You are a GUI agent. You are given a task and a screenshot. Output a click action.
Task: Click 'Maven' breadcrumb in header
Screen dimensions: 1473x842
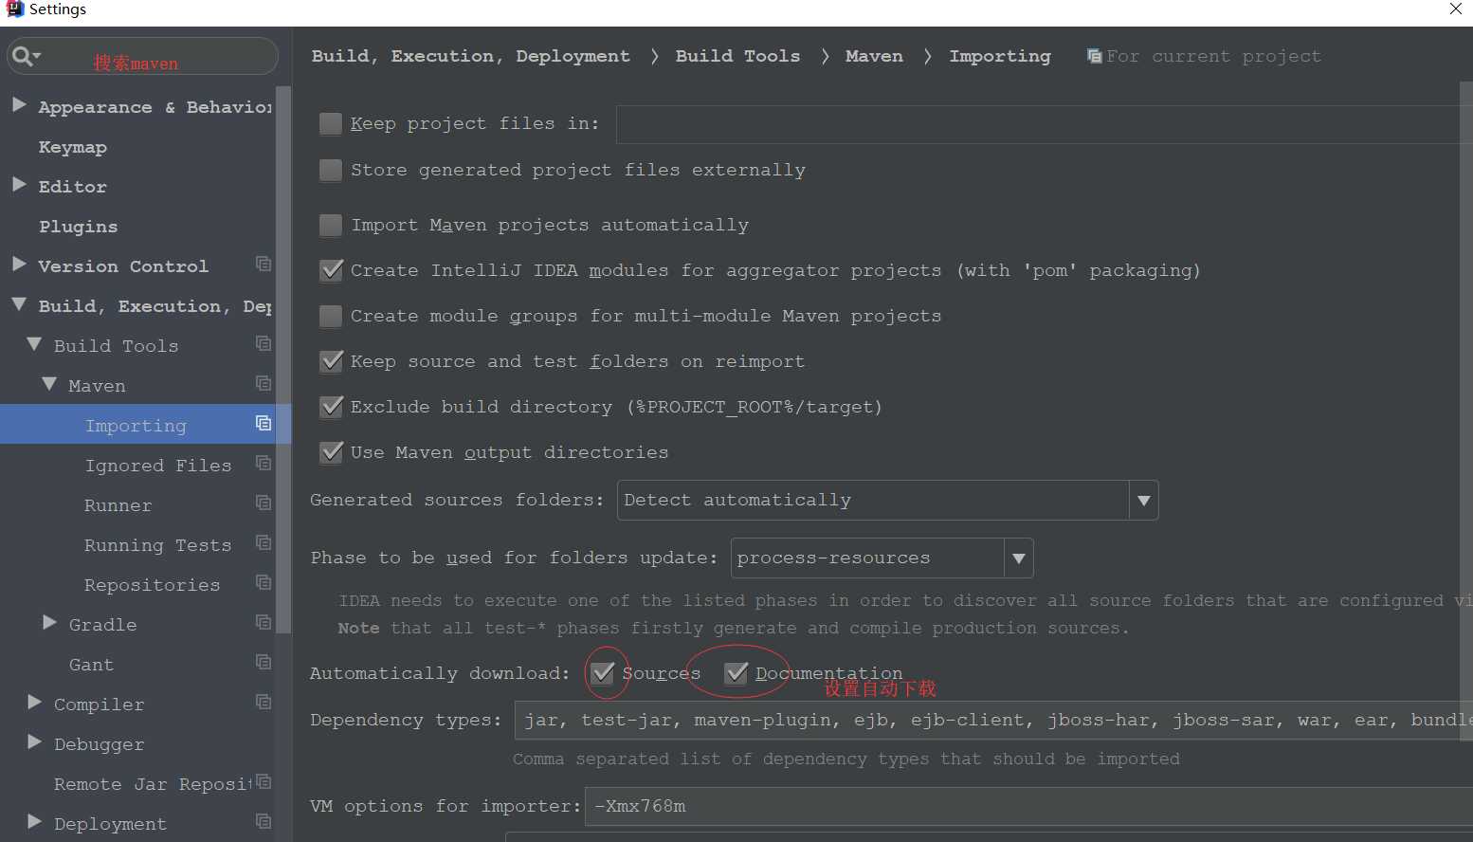(x=874, y=56)
